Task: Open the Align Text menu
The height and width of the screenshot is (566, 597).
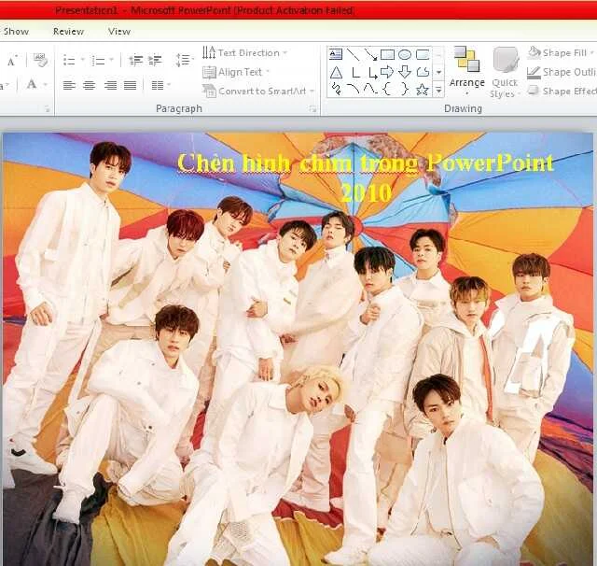Action: (x=236, y=72)
